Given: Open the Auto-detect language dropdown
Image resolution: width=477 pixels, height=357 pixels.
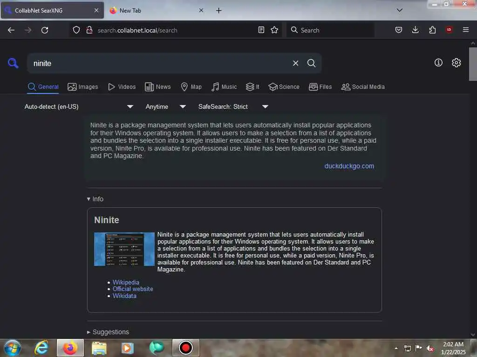Looking at the screenshot, I should coord(79,106).
